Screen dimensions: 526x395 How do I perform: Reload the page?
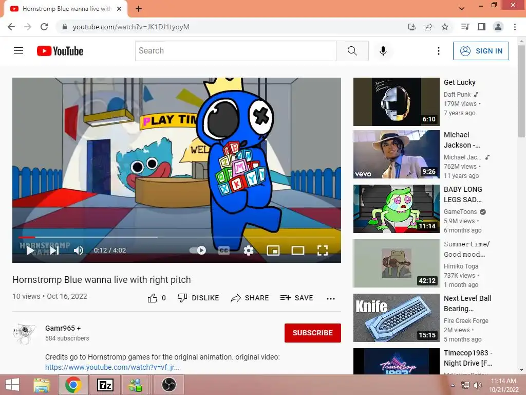(44, 27)
